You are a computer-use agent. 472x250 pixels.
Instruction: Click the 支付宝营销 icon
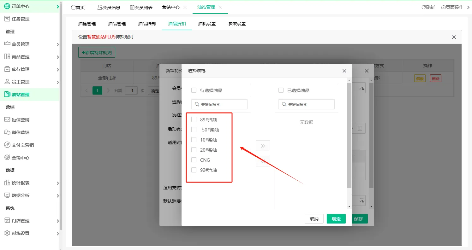coord(7,145)
